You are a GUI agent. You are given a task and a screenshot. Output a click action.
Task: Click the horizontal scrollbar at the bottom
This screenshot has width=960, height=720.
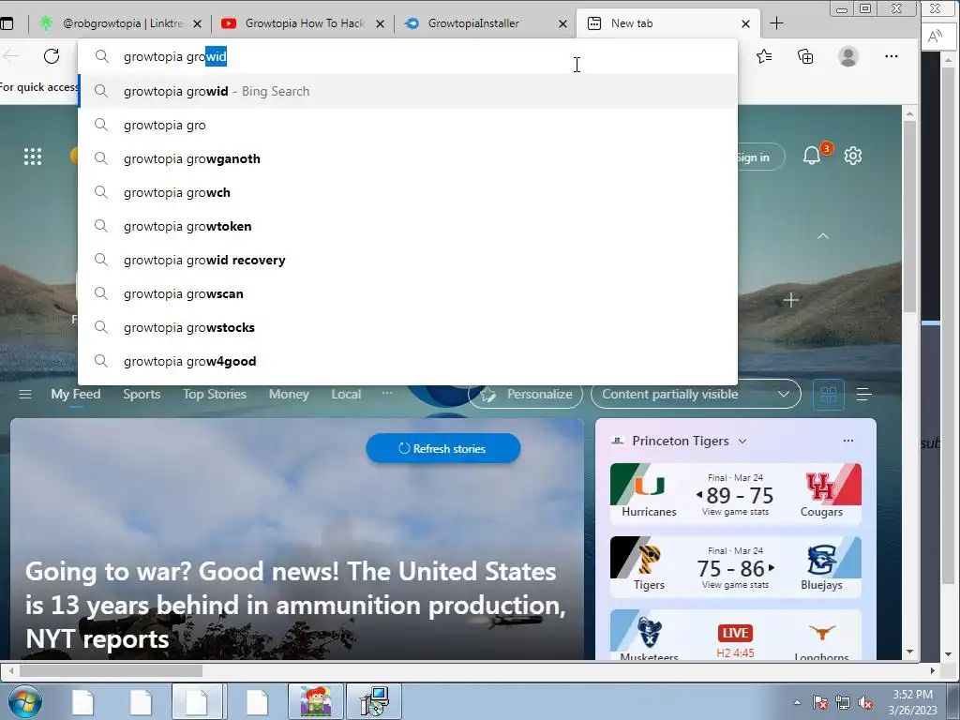(111, 670)
